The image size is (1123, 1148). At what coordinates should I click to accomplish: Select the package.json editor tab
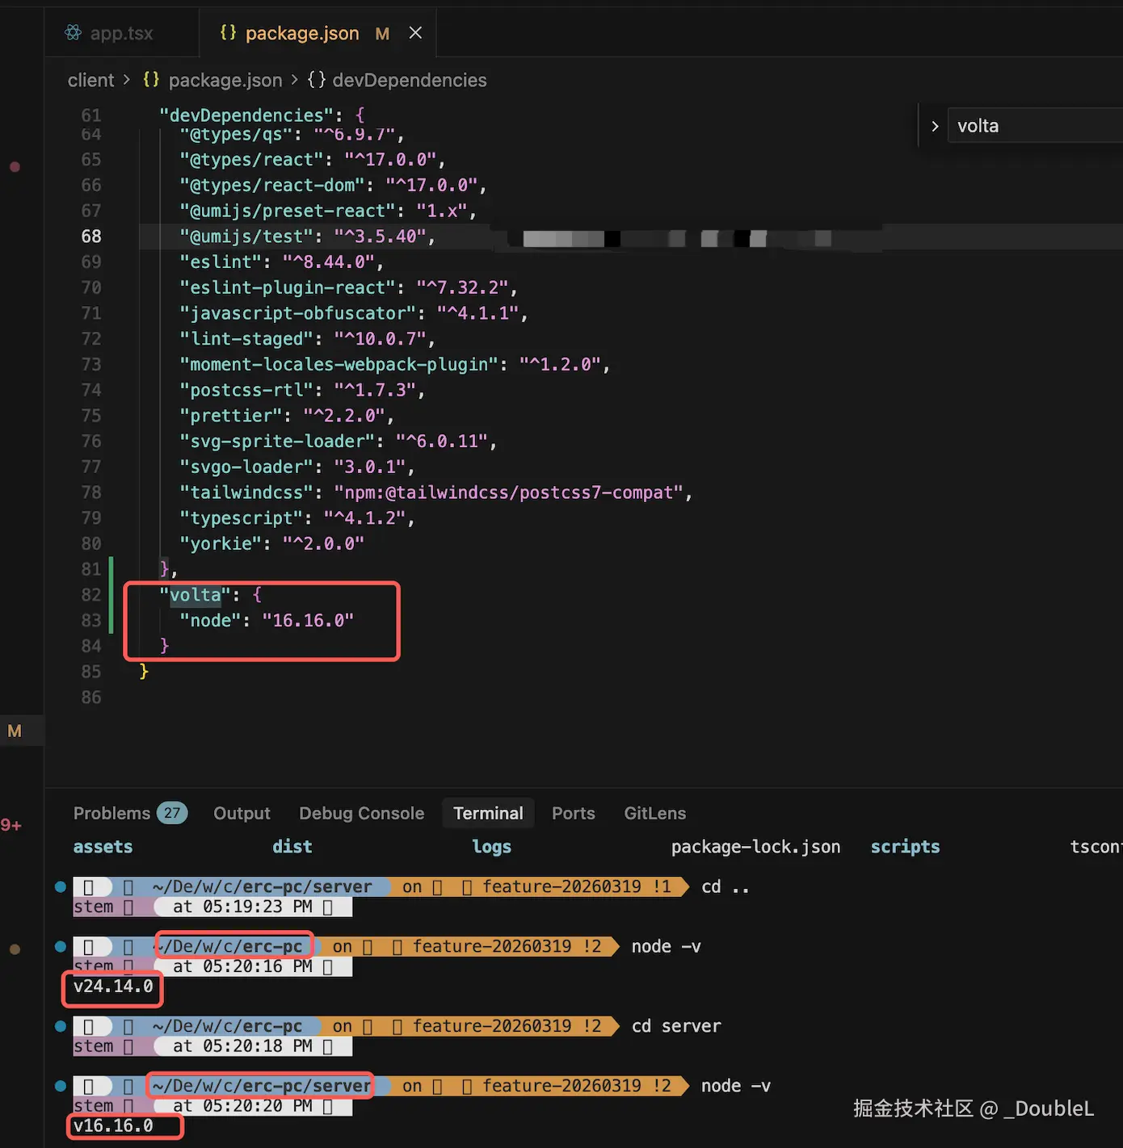[x=318, y=33]
